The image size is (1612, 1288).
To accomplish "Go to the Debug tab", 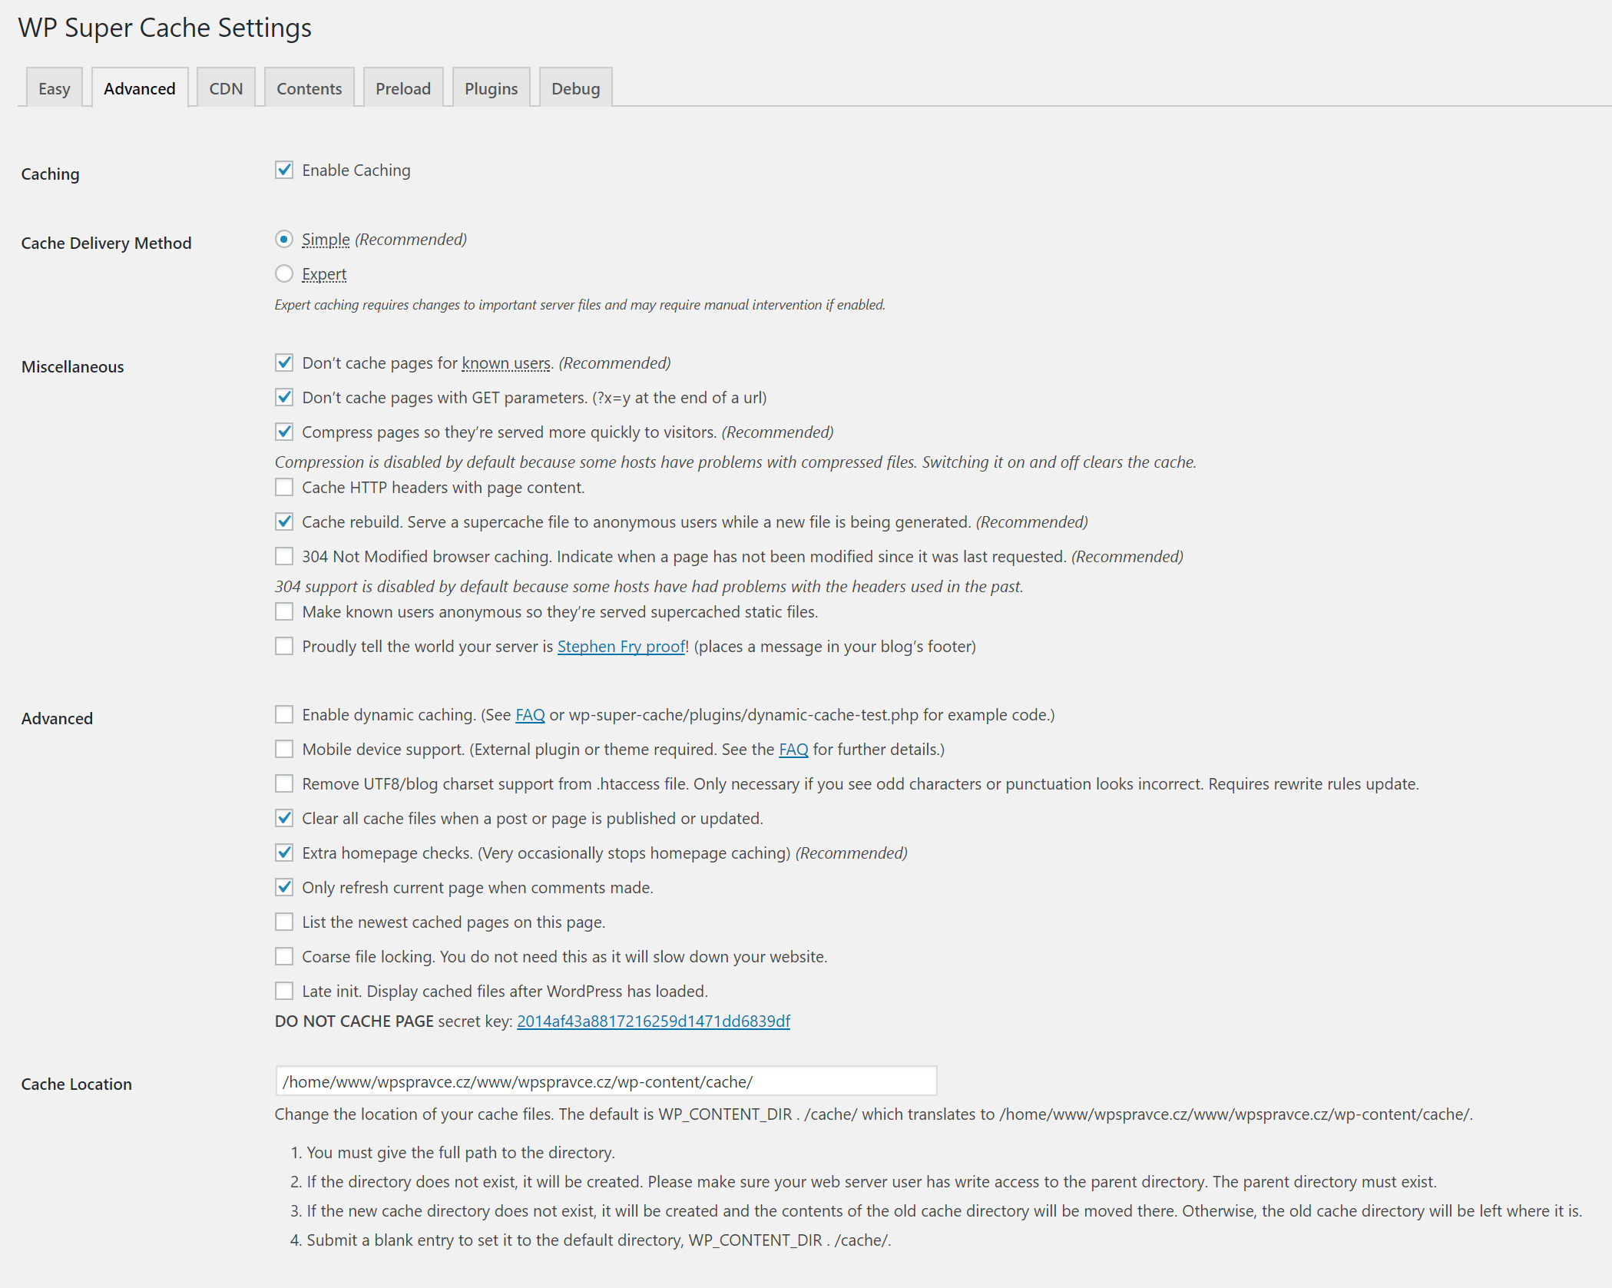I will pyautogui.click(x=575, y=88).
